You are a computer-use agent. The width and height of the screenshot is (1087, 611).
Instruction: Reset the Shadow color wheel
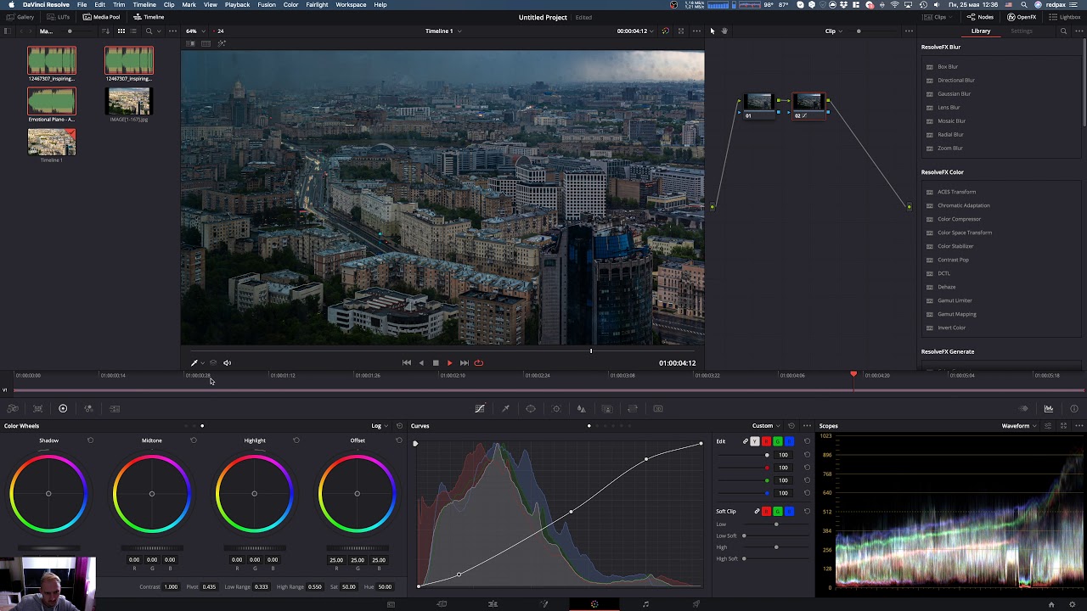(90, 440)
